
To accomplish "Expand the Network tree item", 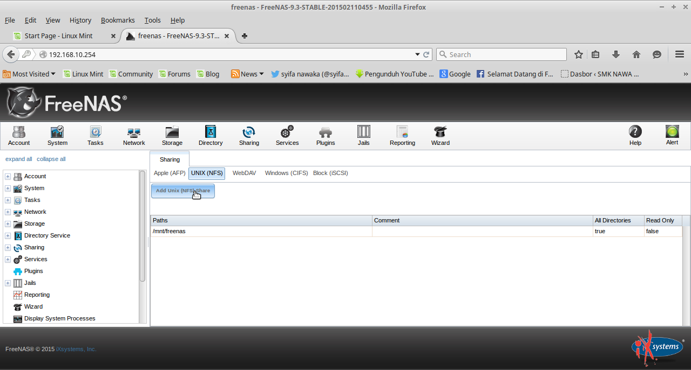I will [8, 212].
